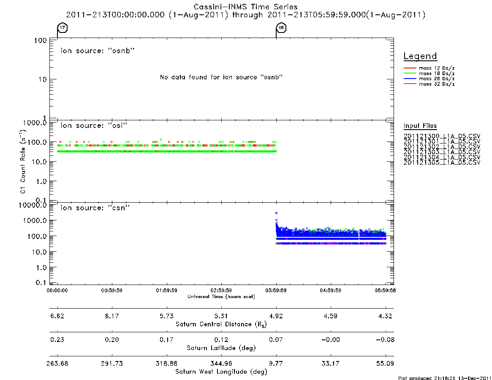Open input file 201121305_L1A_05.CSV
Image resolution: width=492 pixels, height=380 pixels.
point(442,163)
